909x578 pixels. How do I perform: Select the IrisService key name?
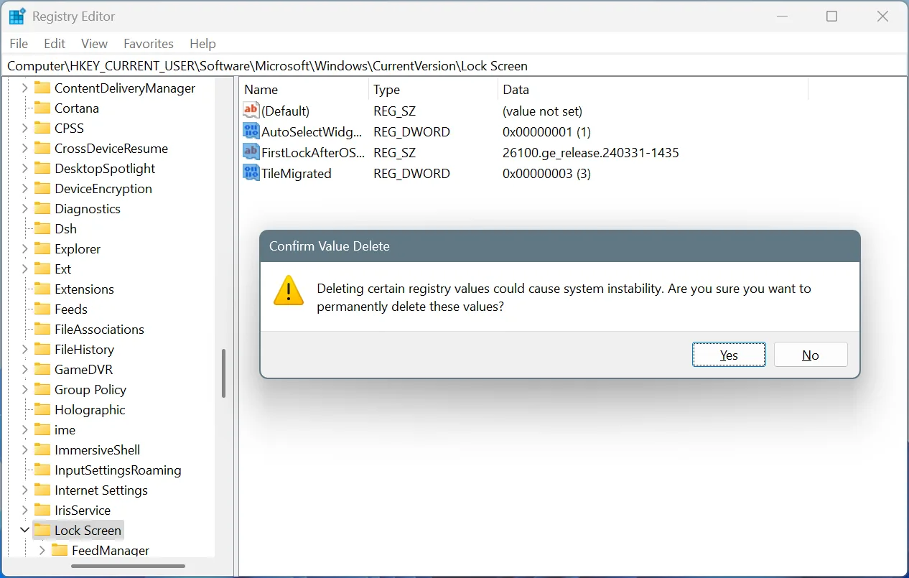tap(83, 510)
